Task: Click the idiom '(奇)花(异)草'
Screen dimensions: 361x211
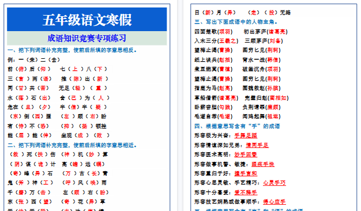Action: 83,202
